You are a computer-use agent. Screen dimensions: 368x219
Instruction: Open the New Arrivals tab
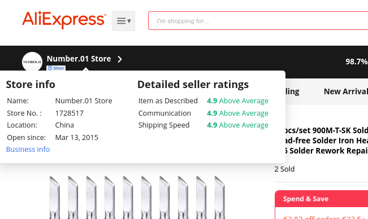click(x=346, y=91)
